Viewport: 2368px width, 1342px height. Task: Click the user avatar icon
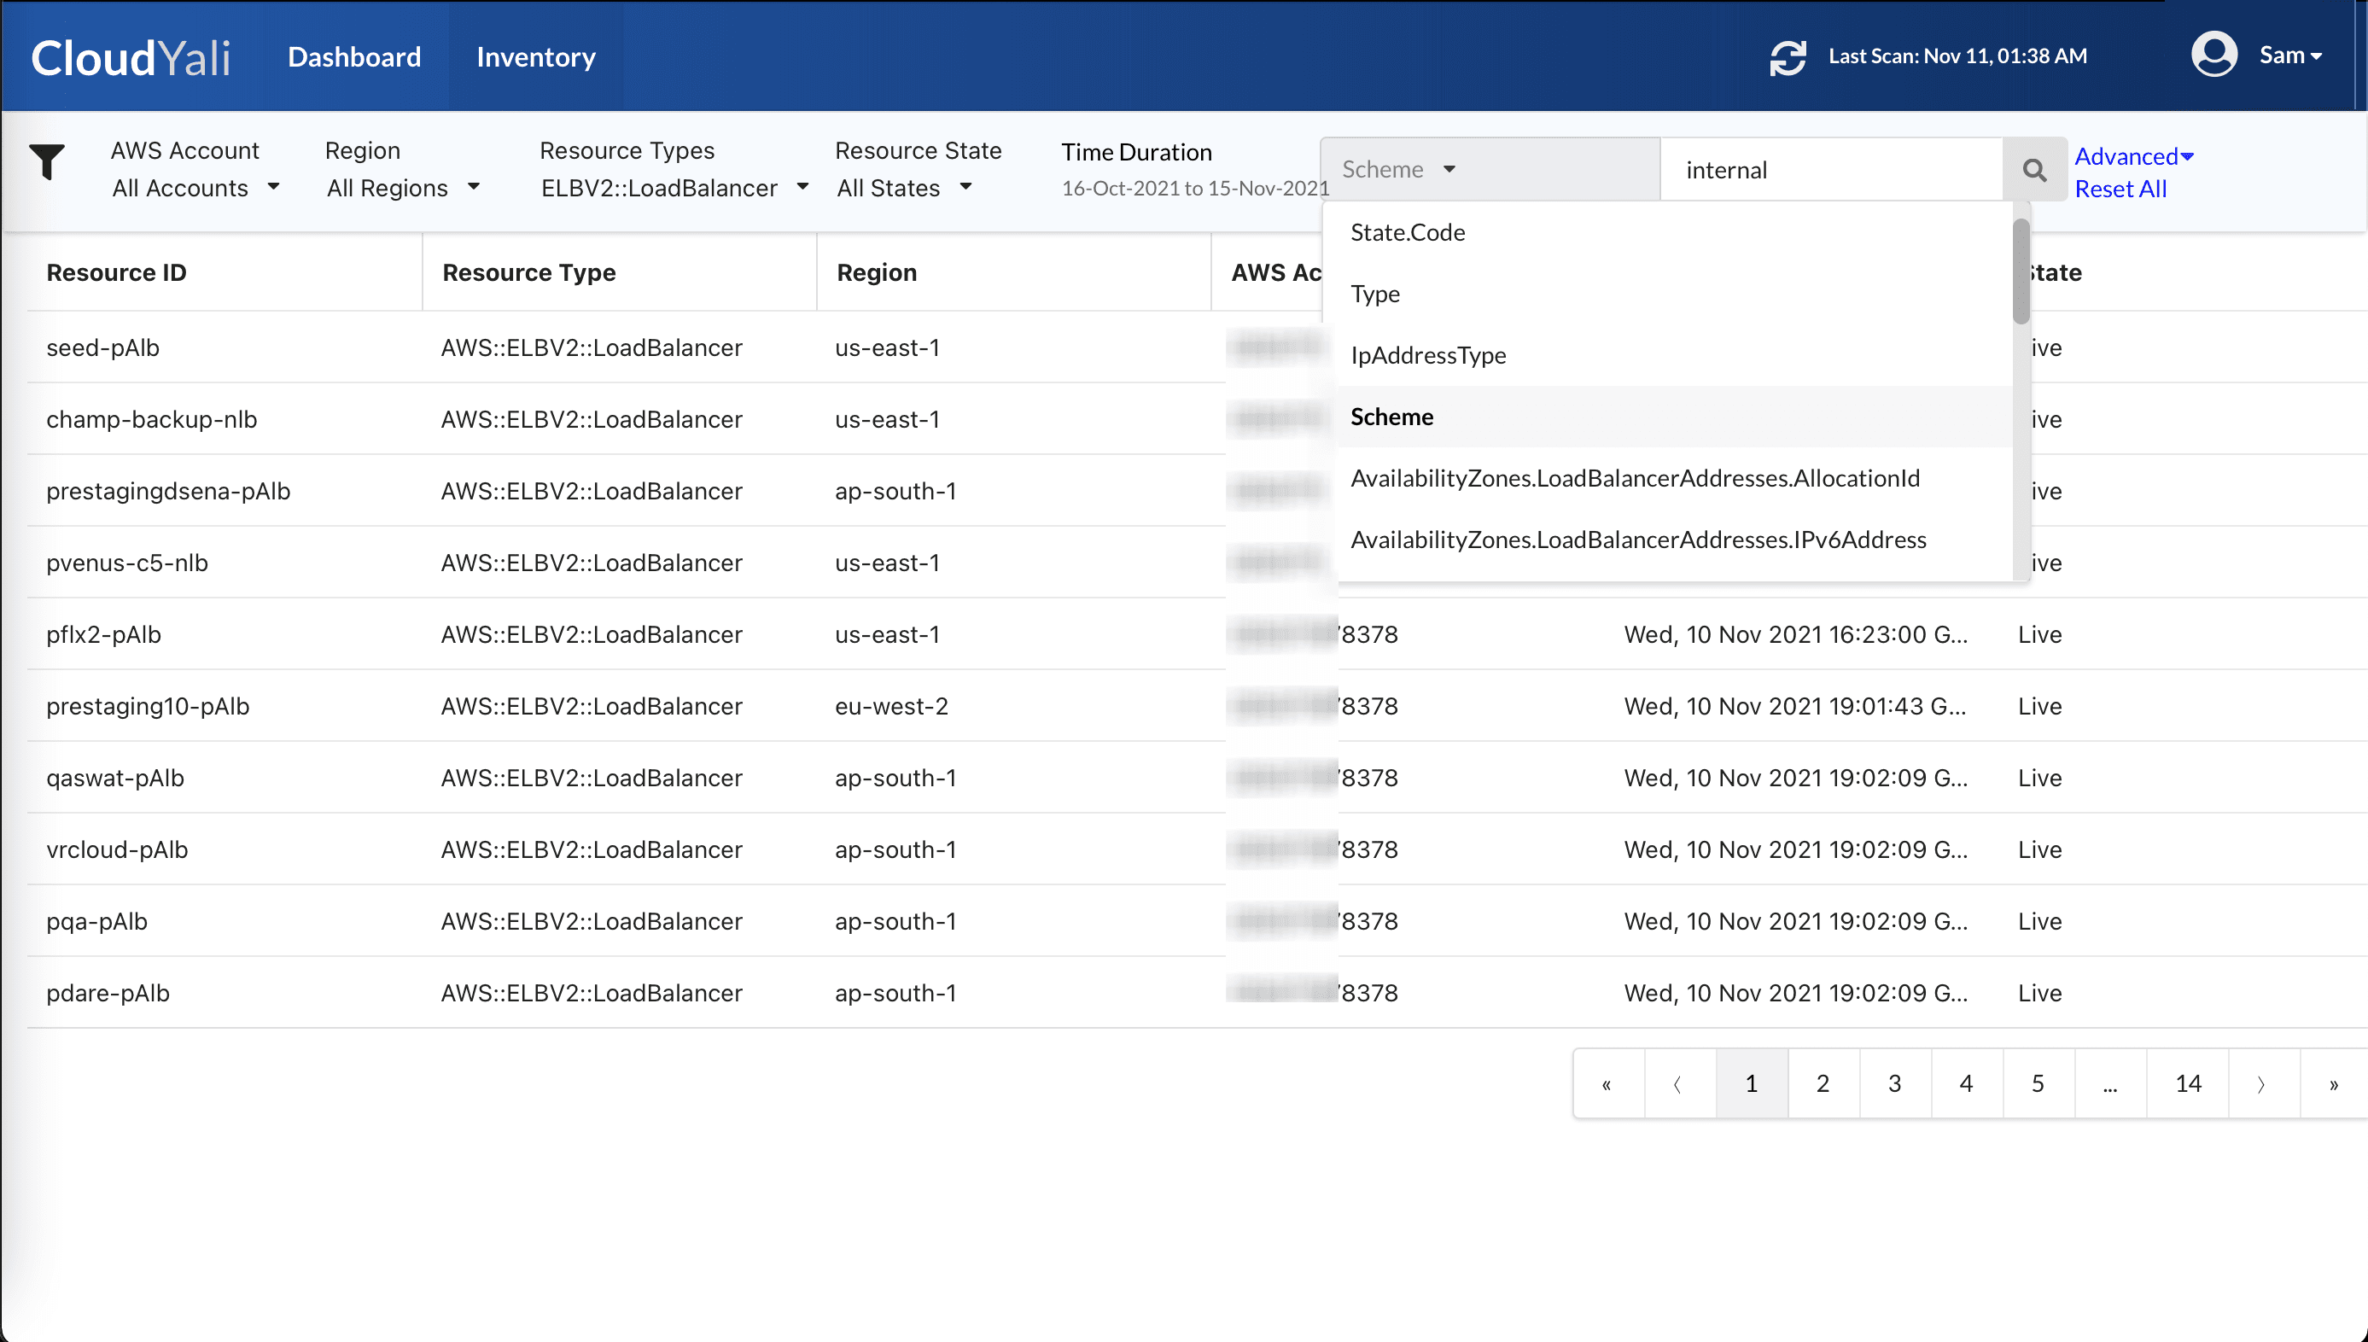(2213, 55)
